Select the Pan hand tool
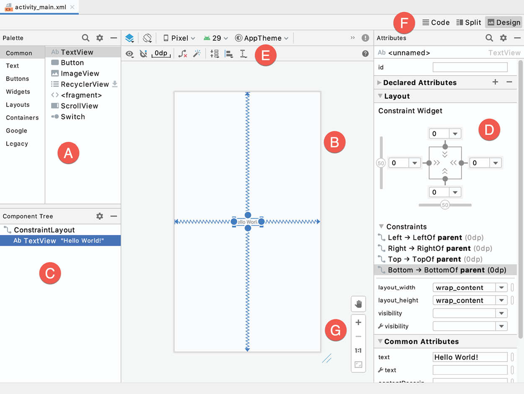The width and height of the screenshot is (524, 394). (358, 304)
